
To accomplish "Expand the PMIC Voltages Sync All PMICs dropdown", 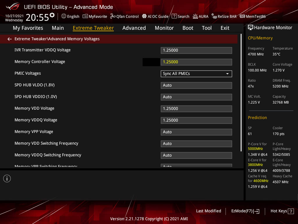I will [x=196, y=74].
